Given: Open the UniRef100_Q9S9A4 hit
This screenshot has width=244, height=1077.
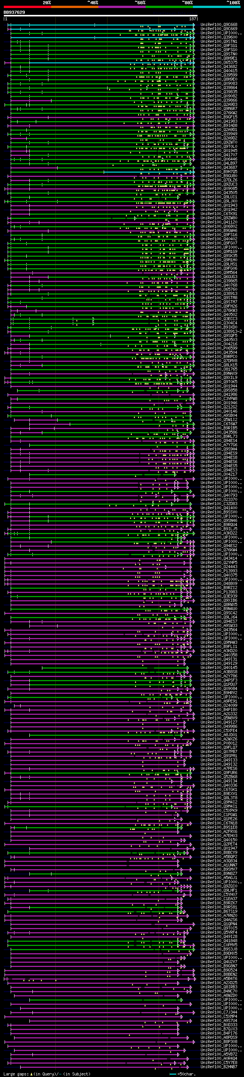Looking at the screenshot, I should click(219, 449).
